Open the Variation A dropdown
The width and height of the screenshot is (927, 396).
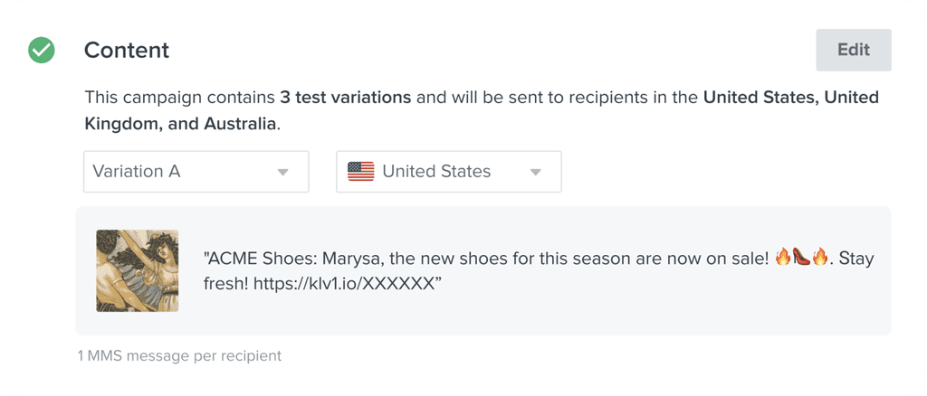click(x=196, y=172)
